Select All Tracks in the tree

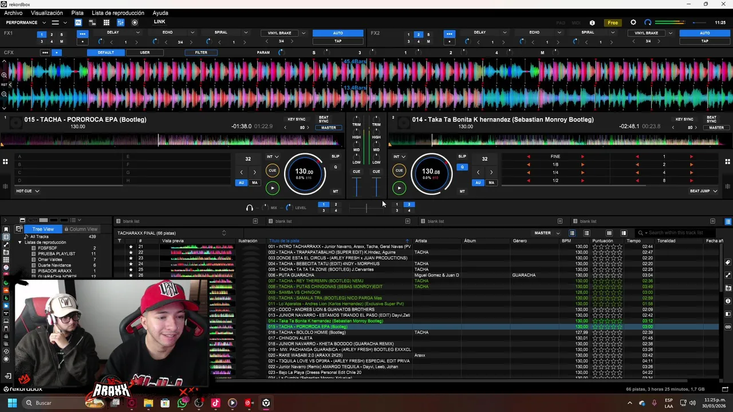pyautogui.click(x=39, y=237)
